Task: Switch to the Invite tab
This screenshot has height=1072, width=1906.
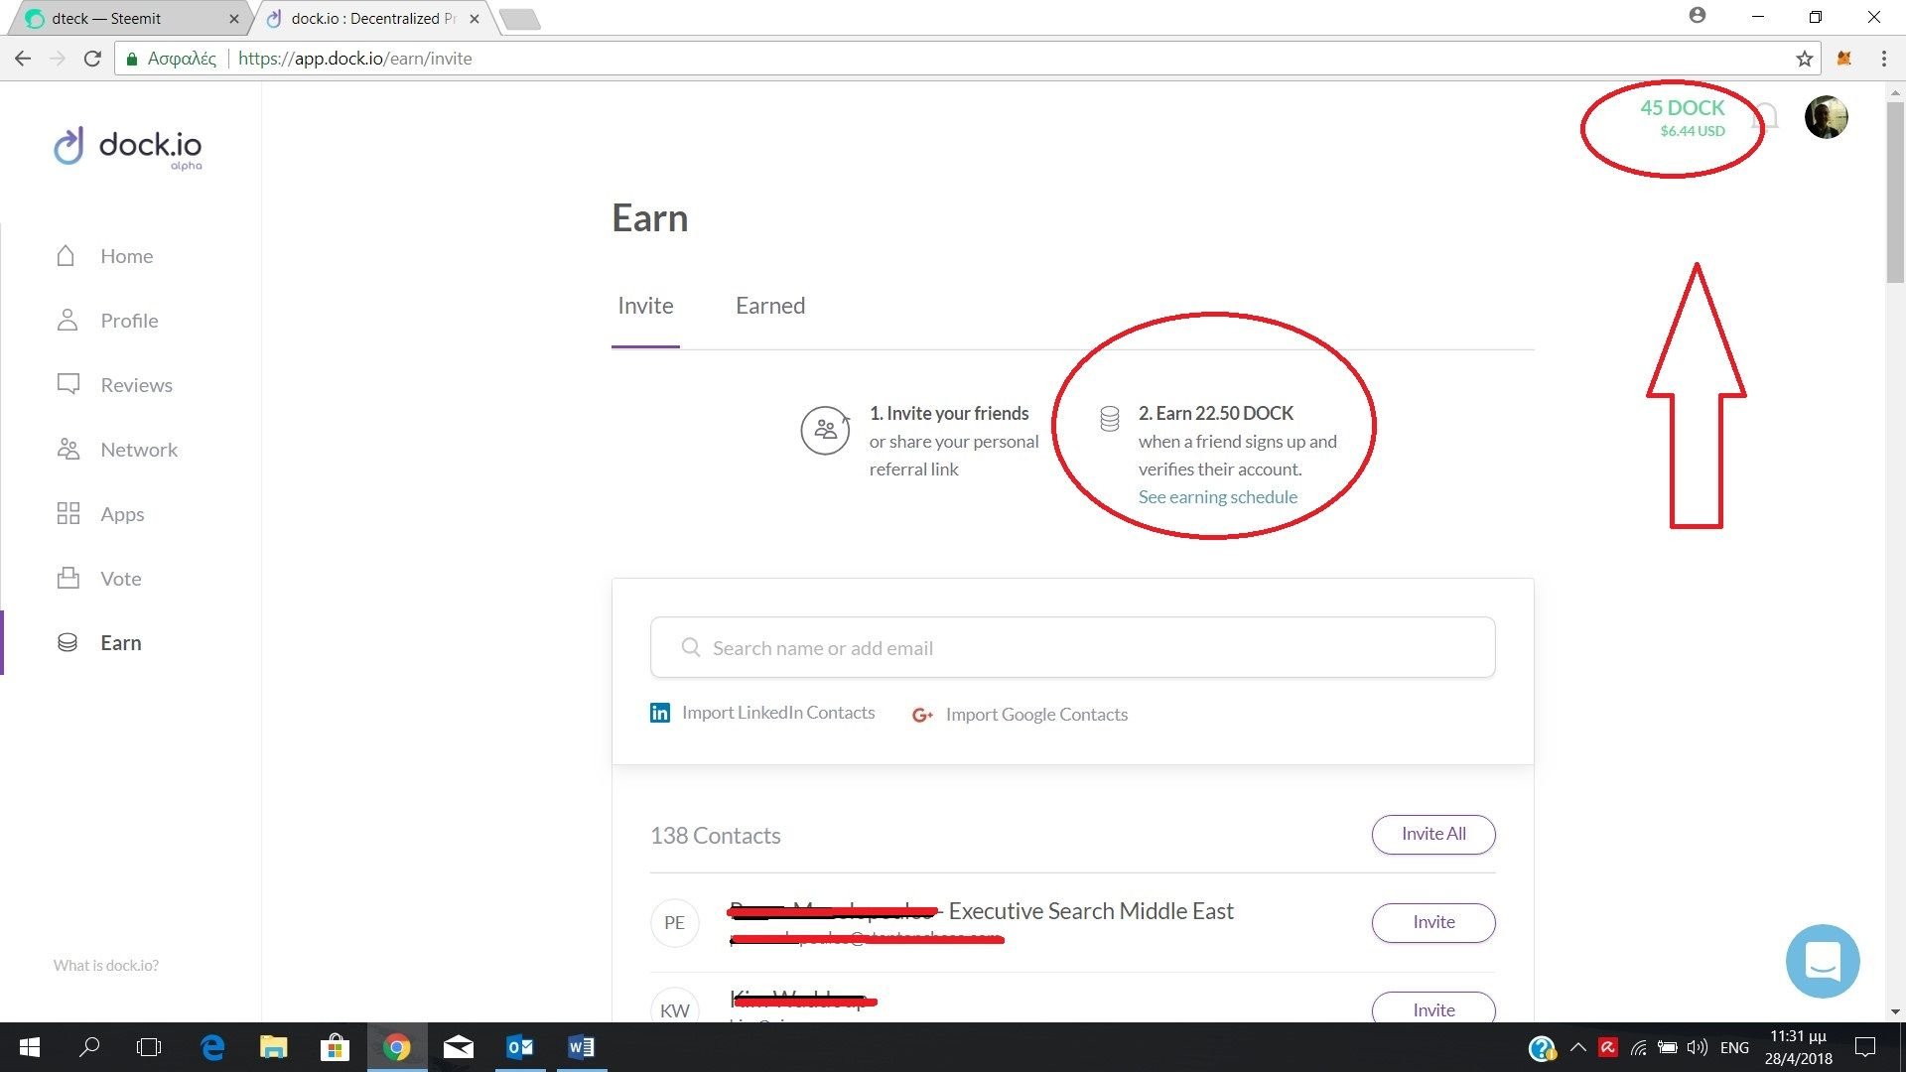Action: click(645, 306)
